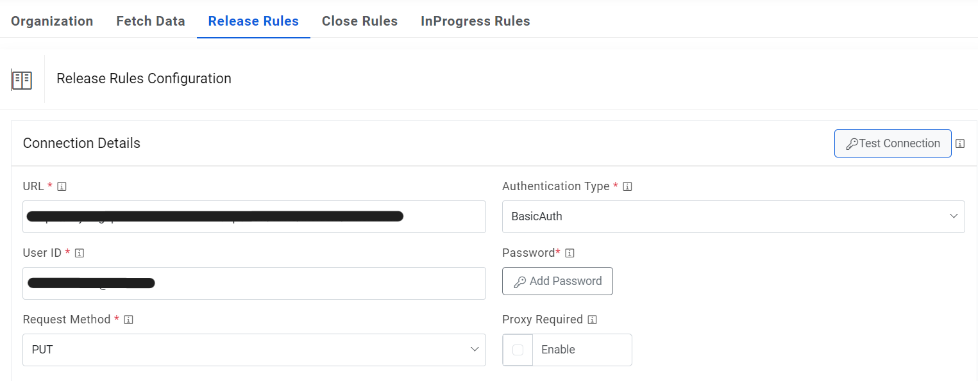978x381 pixels.
Task: Select the InProgress Rules tab
Action: point(475,21)
